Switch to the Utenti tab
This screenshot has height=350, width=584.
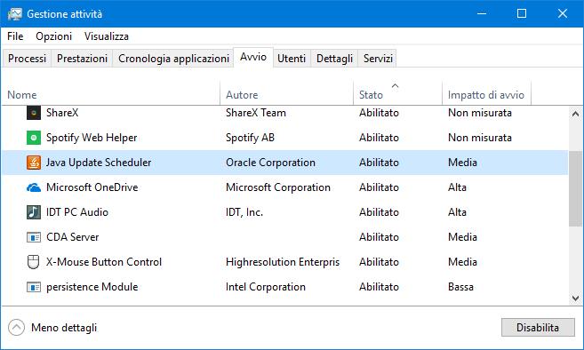[292, 59]
